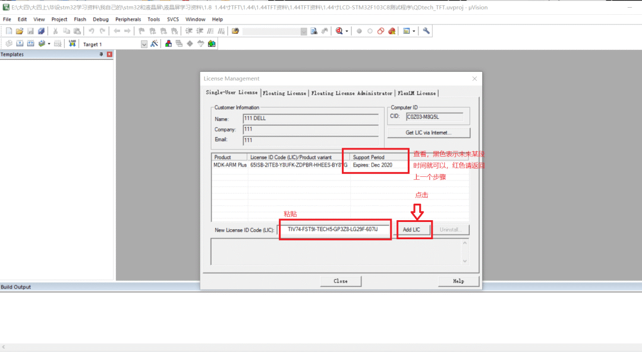Click the Close button in License Management
Viewport: 642px width, 352px height.
[341, 281]
